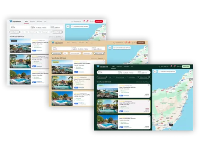Tick the map-move search checkbox on beige page

click(114, 48)
